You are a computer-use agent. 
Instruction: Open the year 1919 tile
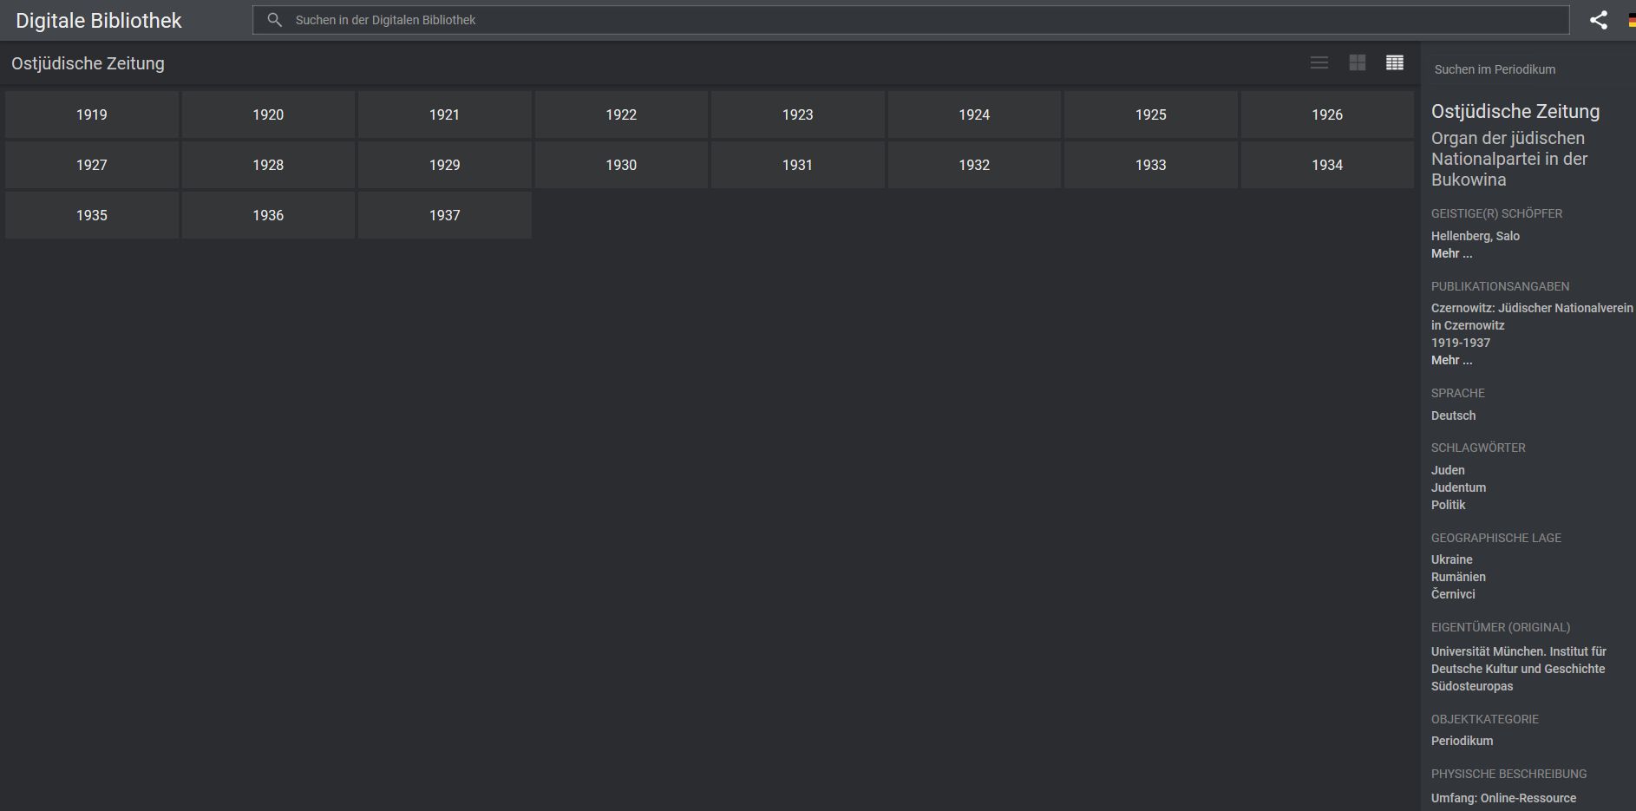(x=92, y=114)
